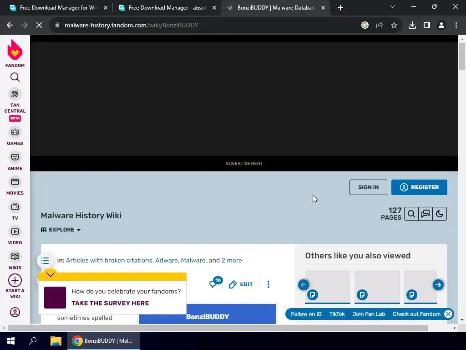466x350 pixels.
Task: Show next recommended wiki cards
Action: [x=438, y=285]
